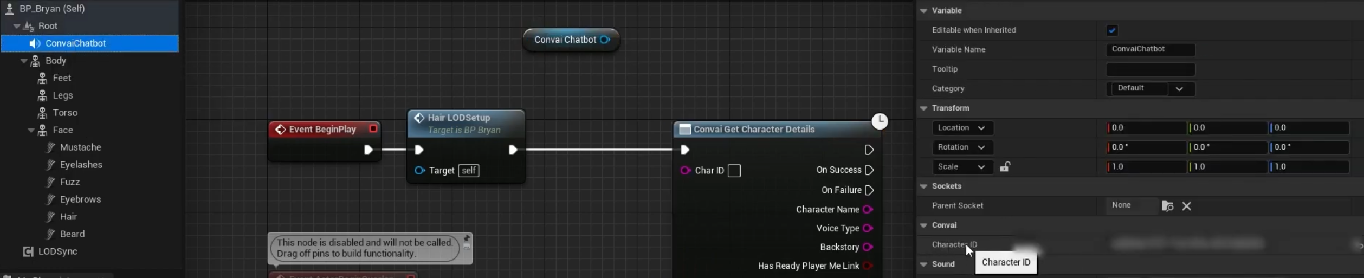This screenshot has height=278, width=1364.
Task: Collapse the Variable details section
Action: point(924,11)
